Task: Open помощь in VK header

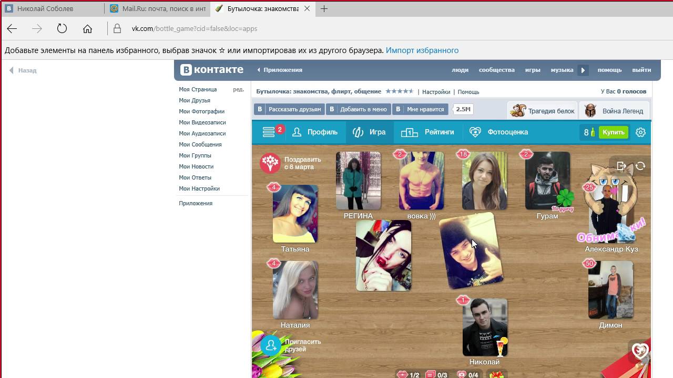Action: point(609,70)
